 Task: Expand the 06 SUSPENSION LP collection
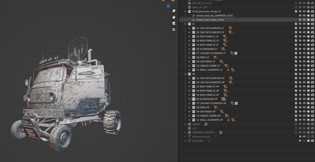point(189,49)
